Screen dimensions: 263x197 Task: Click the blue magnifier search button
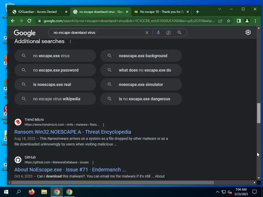pyautogui.click(x=179, y=33)
